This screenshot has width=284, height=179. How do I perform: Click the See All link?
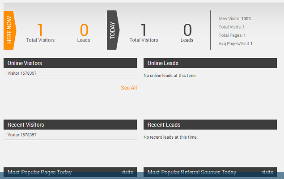point(129,88)
